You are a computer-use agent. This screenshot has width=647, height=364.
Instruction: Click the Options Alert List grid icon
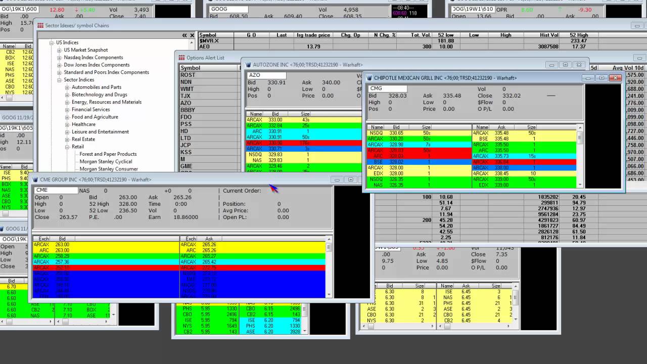tap(182, 58)
